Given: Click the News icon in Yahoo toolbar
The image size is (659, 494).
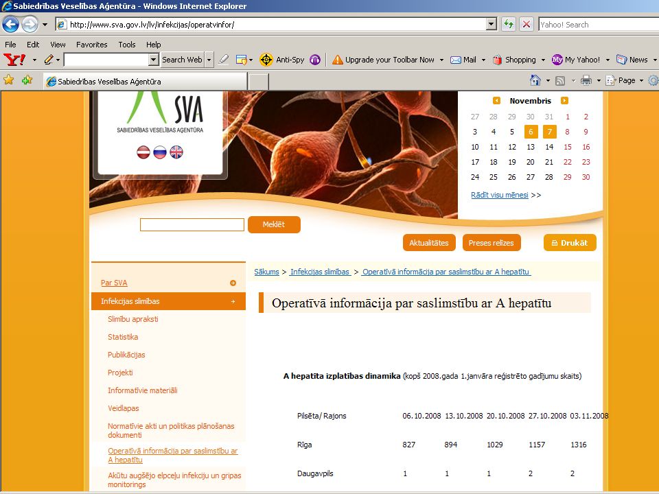Looking at the screenshot, I should [622, 60].
